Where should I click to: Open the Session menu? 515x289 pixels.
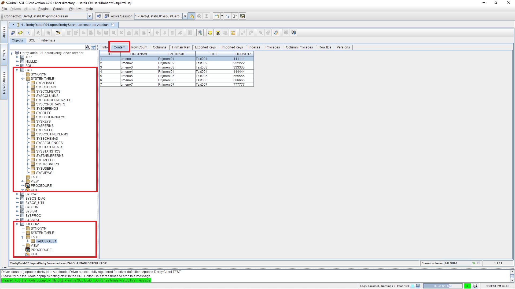coord(59,9)
